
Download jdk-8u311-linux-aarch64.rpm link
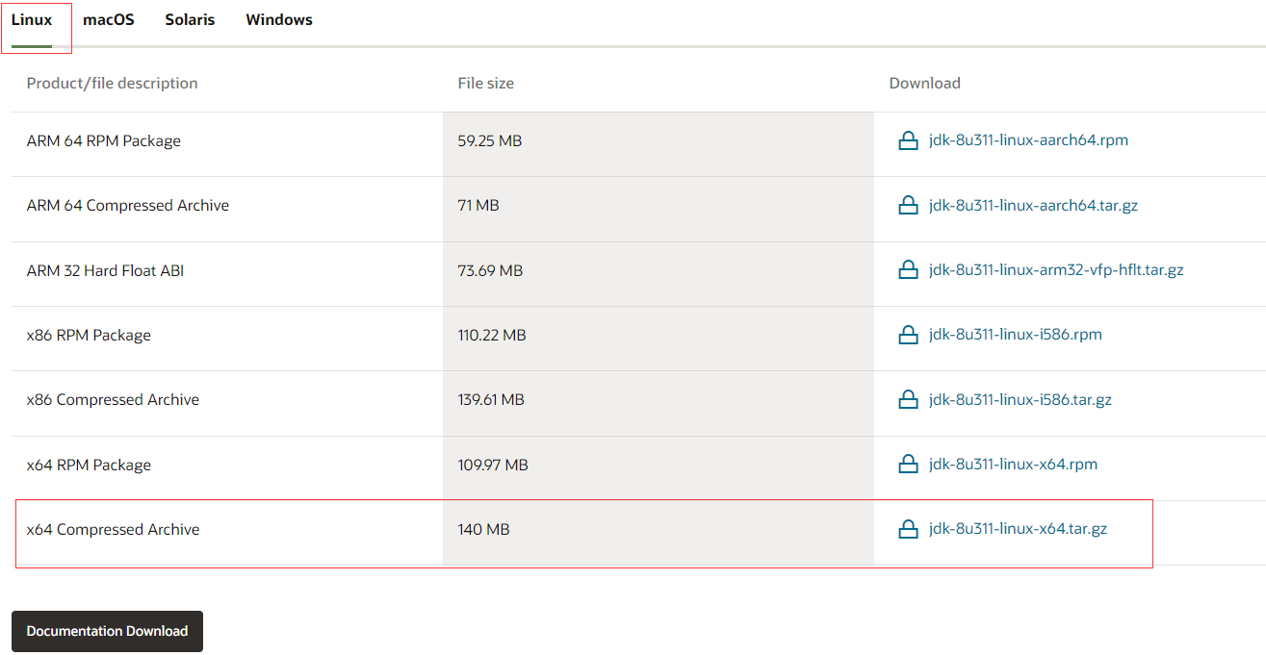(1028, 140)
